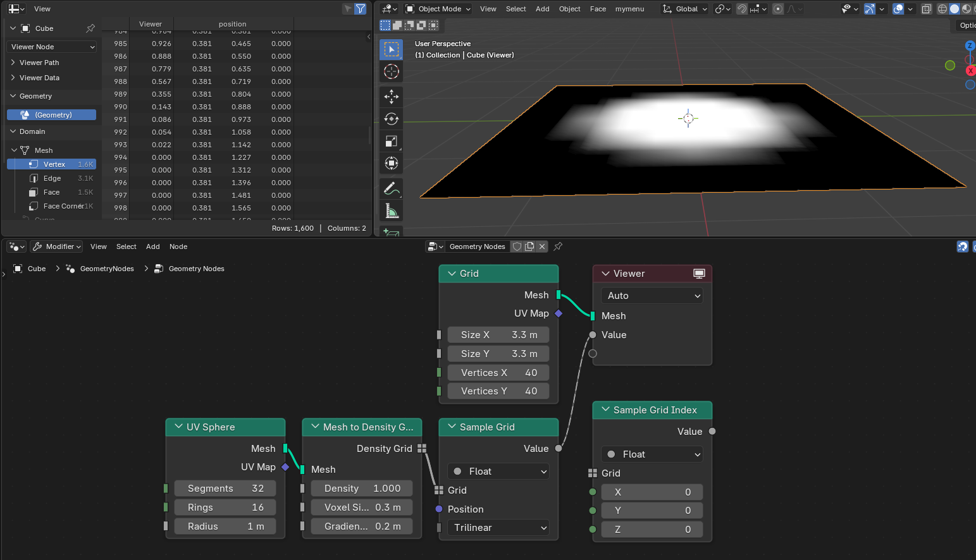The width and height of the screenshot is (976, 560).
Task: Choose the Scale tool
Action: click(392, 141)
